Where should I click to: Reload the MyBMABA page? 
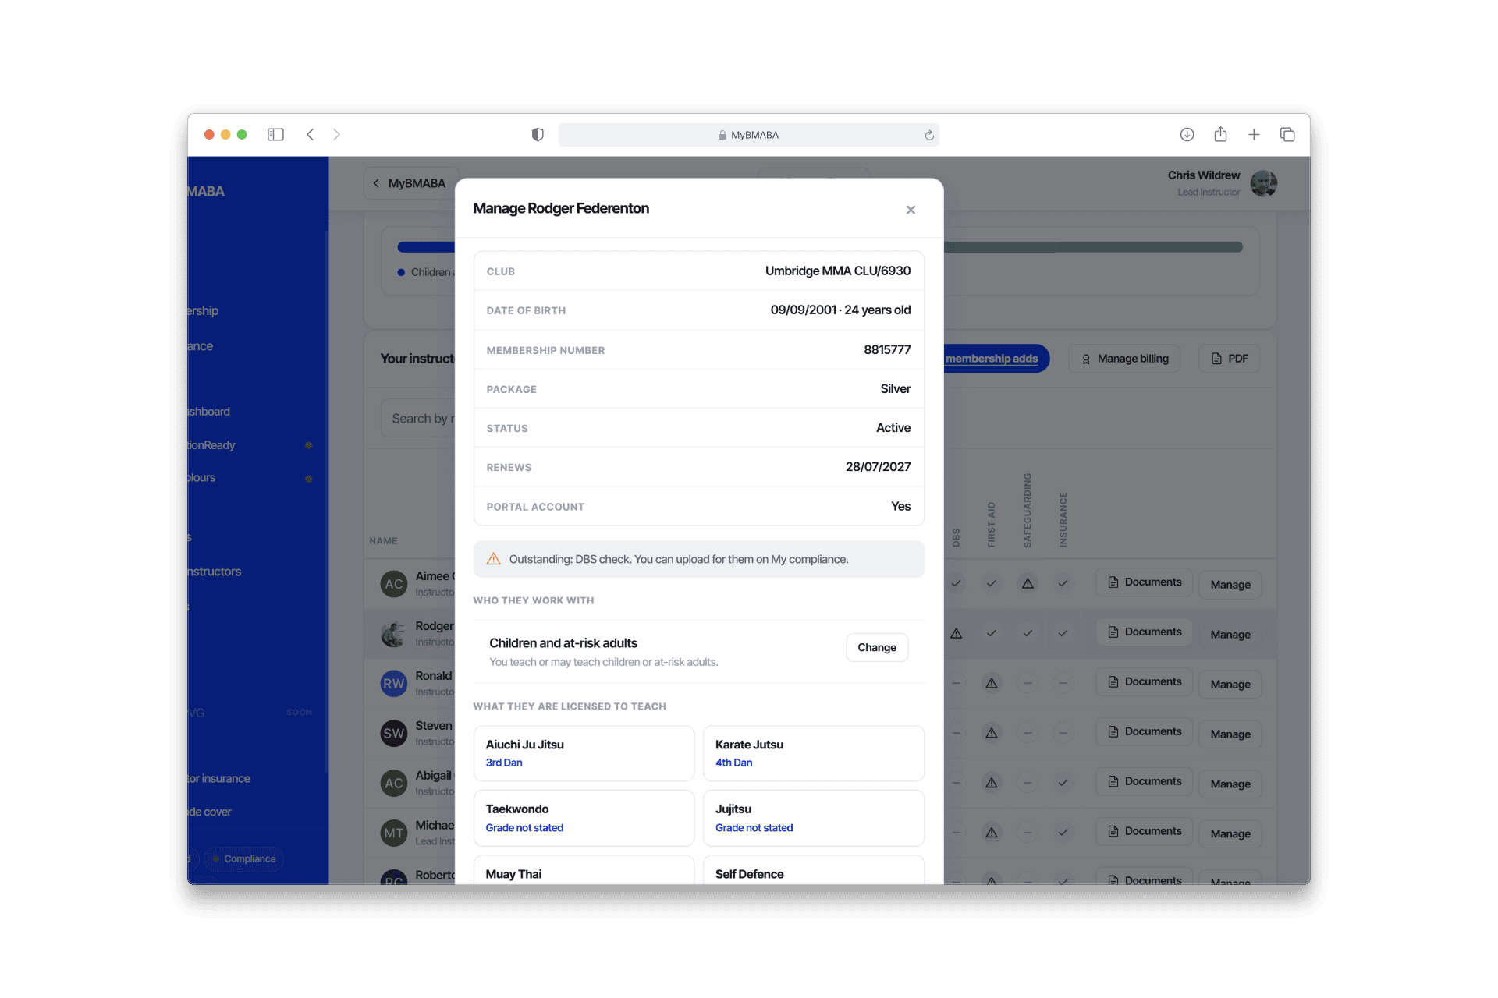click(929, 135)
